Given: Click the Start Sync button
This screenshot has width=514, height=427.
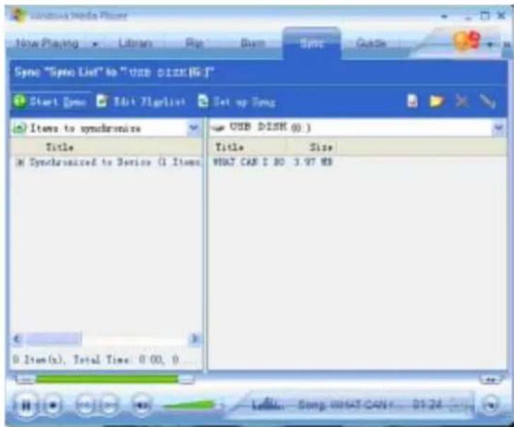Looking at the screenshot, I should point(50,101).
